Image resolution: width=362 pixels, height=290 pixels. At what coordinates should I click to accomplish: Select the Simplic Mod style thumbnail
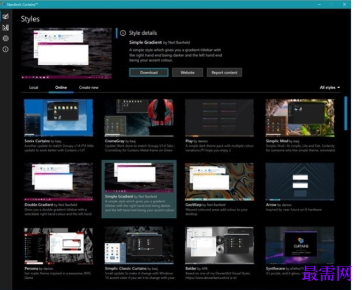coord(300,118)
